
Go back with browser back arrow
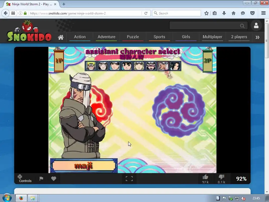(x=6, y=13)
